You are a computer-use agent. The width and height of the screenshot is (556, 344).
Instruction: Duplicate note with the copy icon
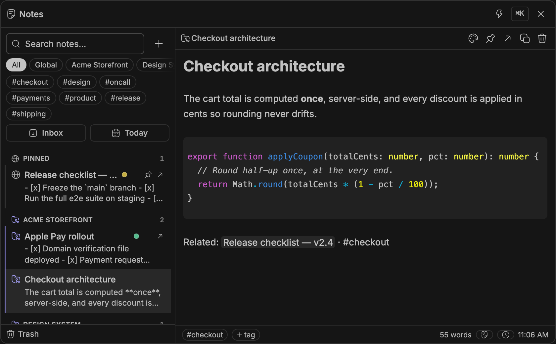(525, 38)
